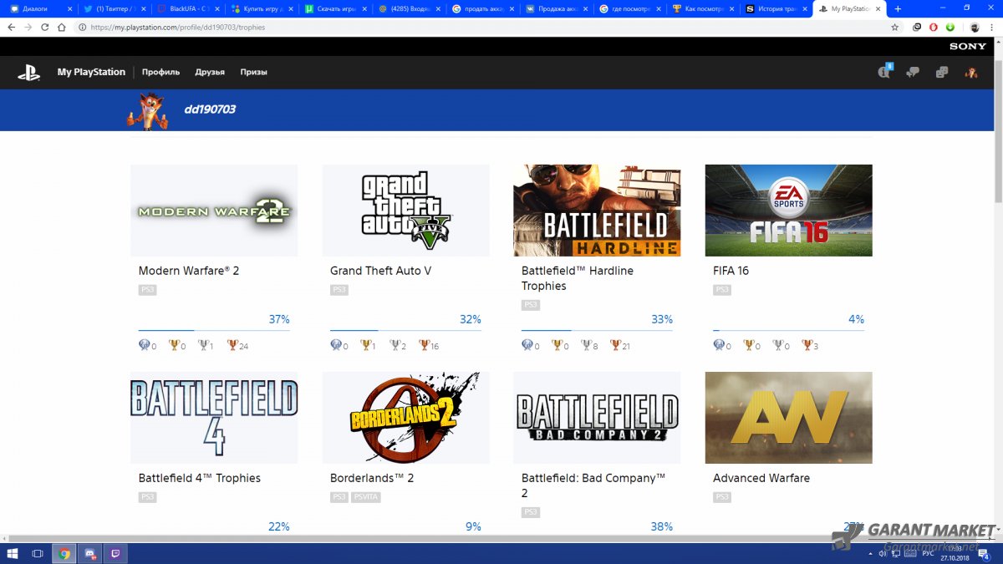Open Battlefield 4 Trophies title link
The width and height of the screenshot is (1003, 564).
[x=200, y=478]
